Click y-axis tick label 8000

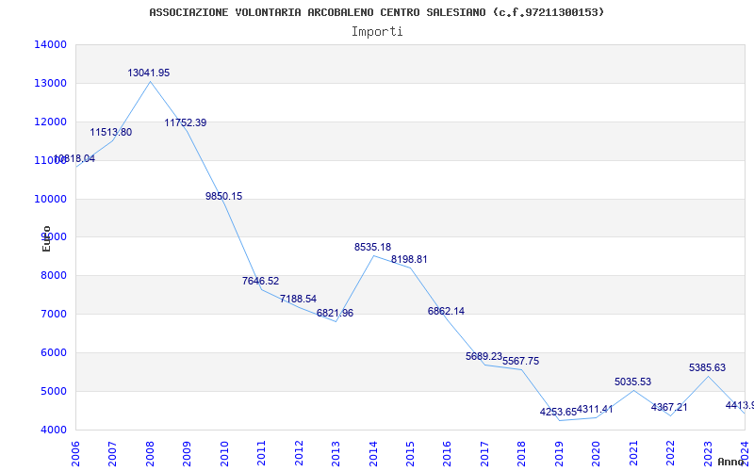point(53,276)
